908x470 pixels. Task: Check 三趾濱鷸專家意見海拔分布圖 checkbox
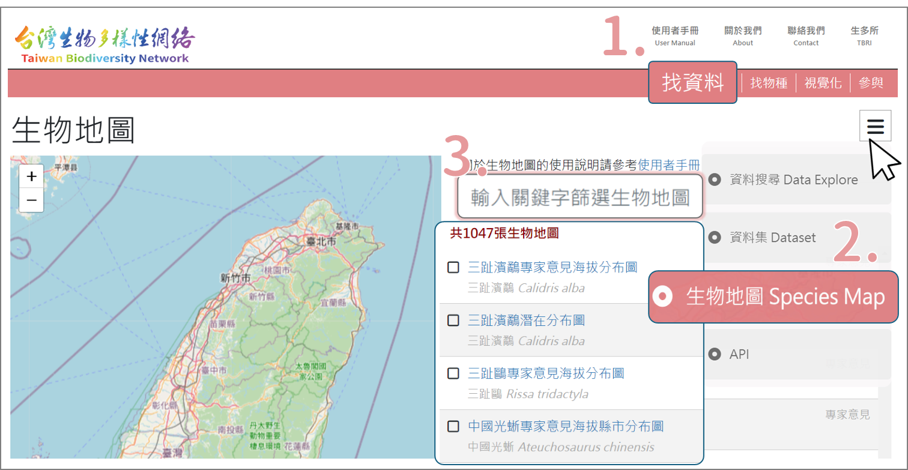453,267
